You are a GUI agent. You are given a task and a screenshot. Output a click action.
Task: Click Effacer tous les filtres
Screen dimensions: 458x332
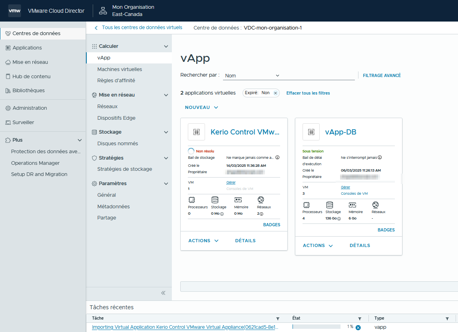tap(308, 93)
